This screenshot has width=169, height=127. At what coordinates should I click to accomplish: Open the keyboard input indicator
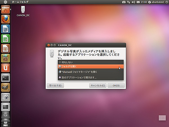coord(124,2)
